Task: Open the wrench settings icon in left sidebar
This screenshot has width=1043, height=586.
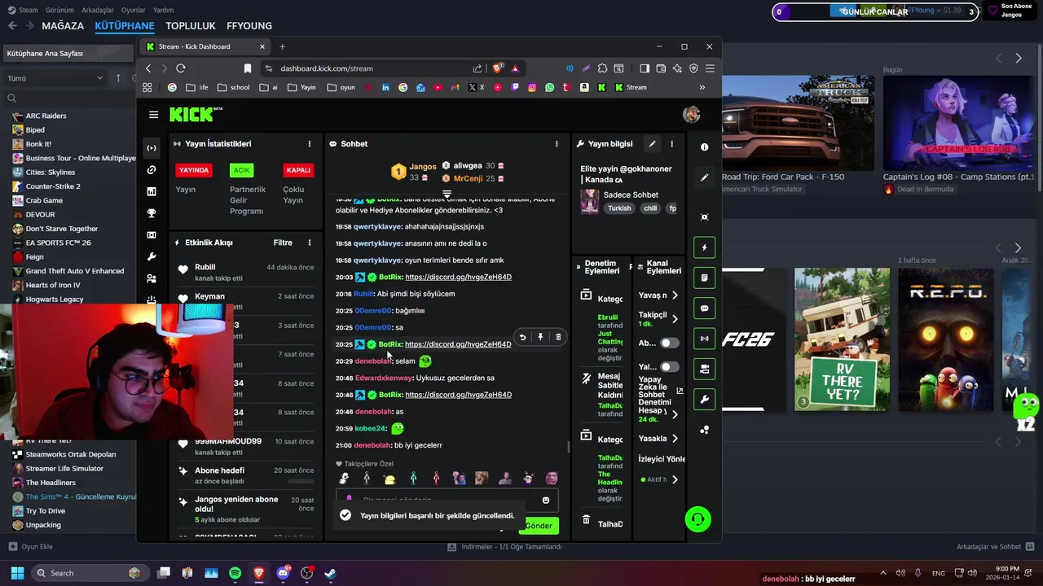Action: click(152, 257)
